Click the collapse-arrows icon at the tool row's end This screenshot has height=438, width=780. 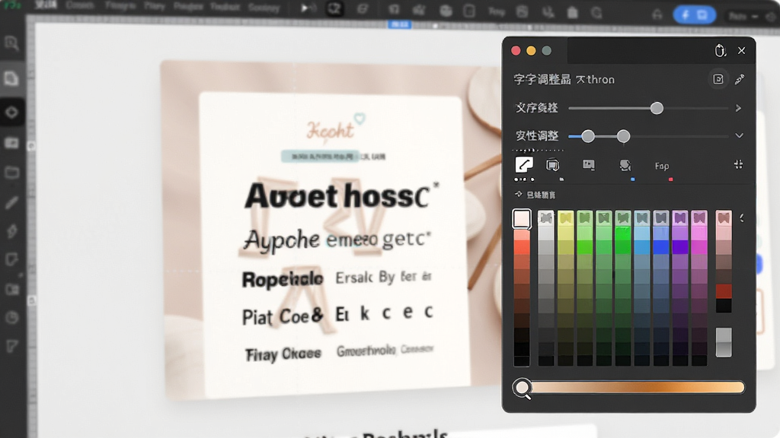click(739, 164)
